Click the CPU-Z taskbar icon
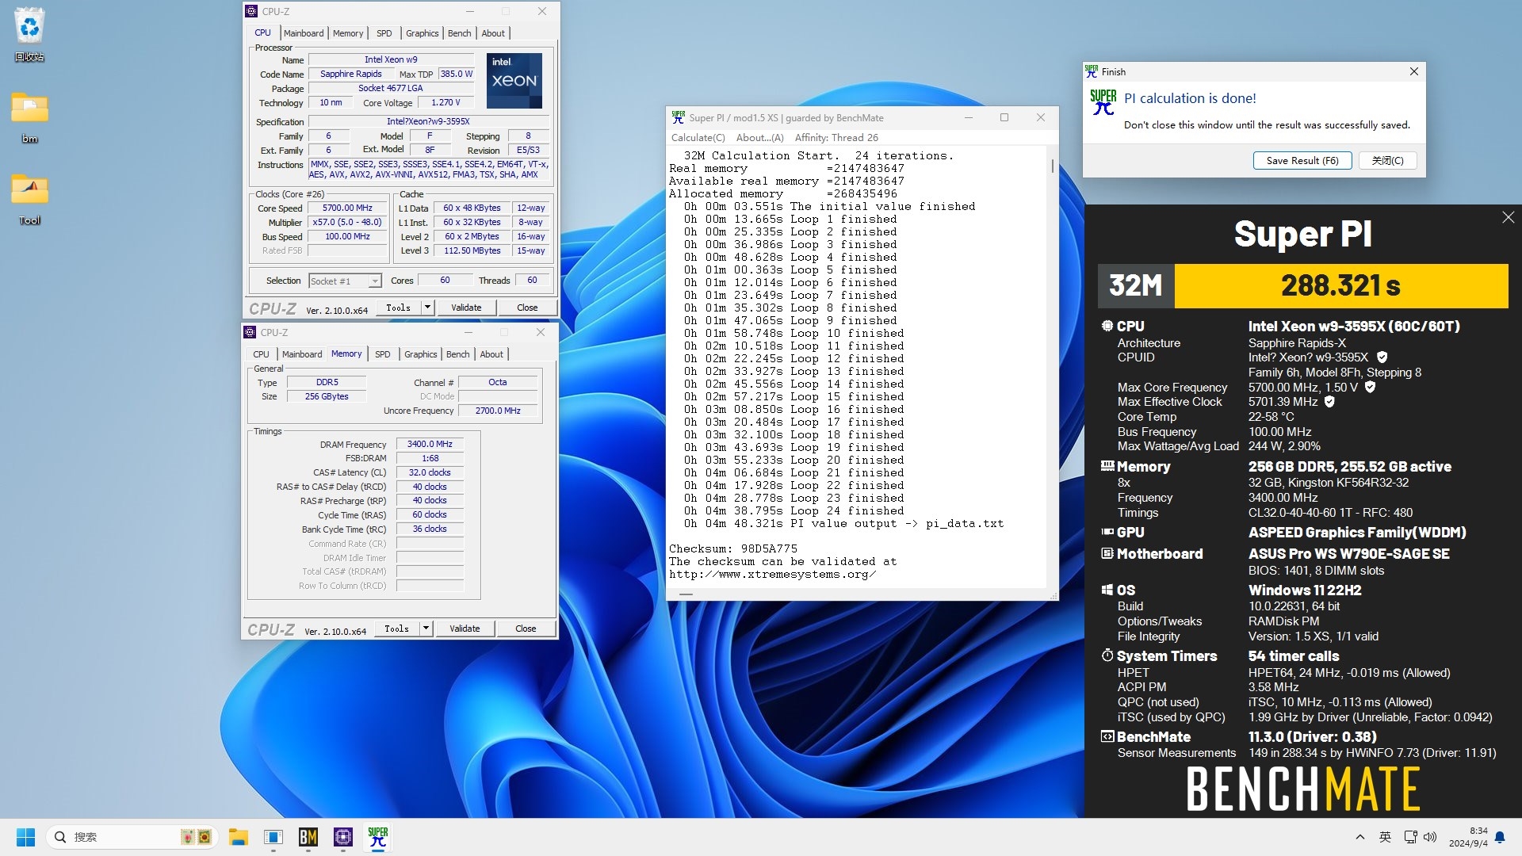1522x856 pixels. pos(343,837)
